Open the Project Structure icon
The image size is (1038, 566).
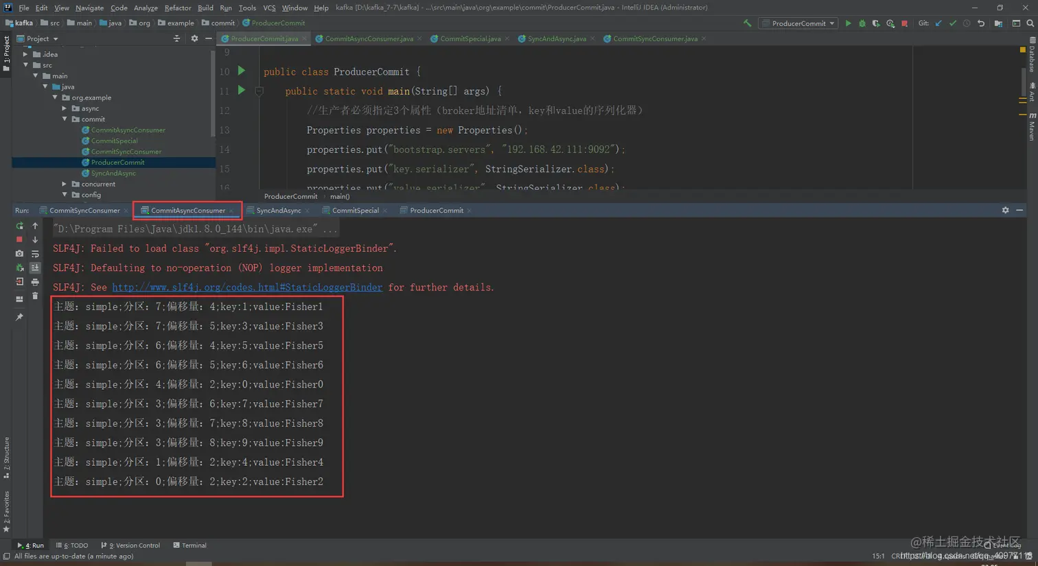point(998,23)
